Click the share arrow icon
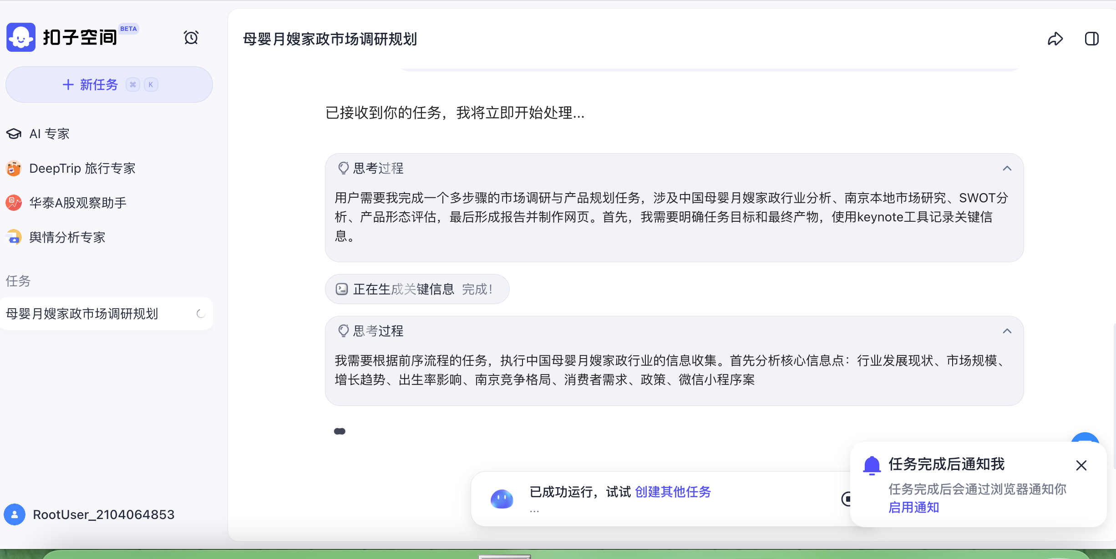Image resolution: width=1116 pixels, height=559 pixels. click(x=1055, y=39)
